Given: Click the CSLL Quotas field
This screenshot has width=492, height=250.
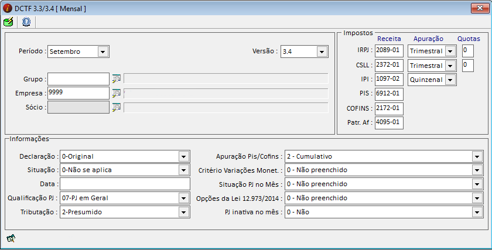Looking at the screenshot, I should point(468,66).
